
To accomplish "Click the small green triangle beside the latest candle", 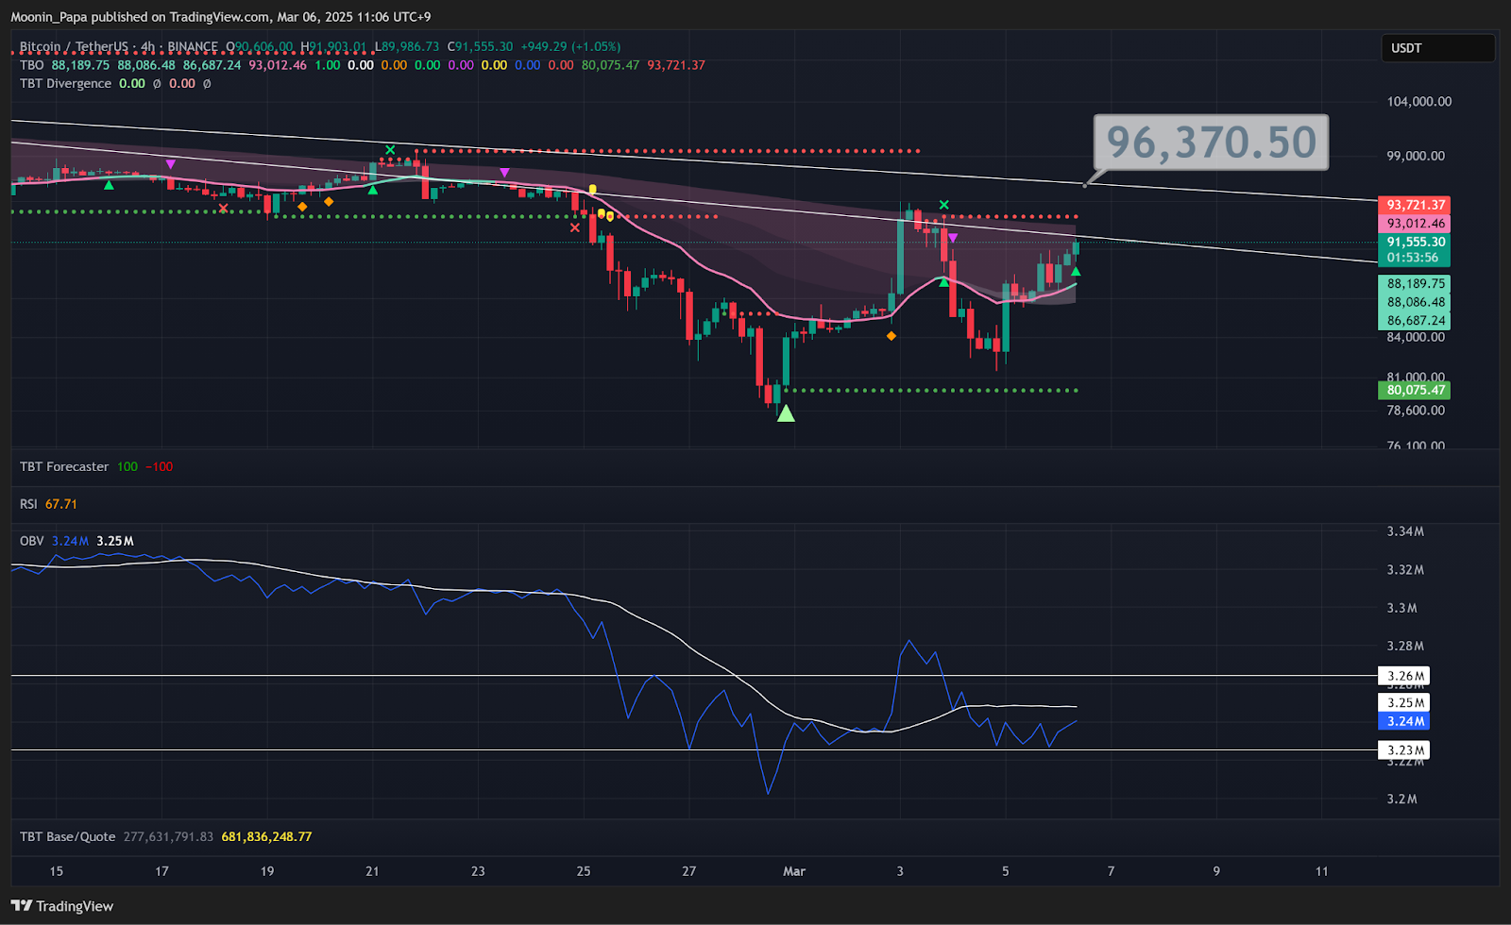I will click(x=1076, y=272).
